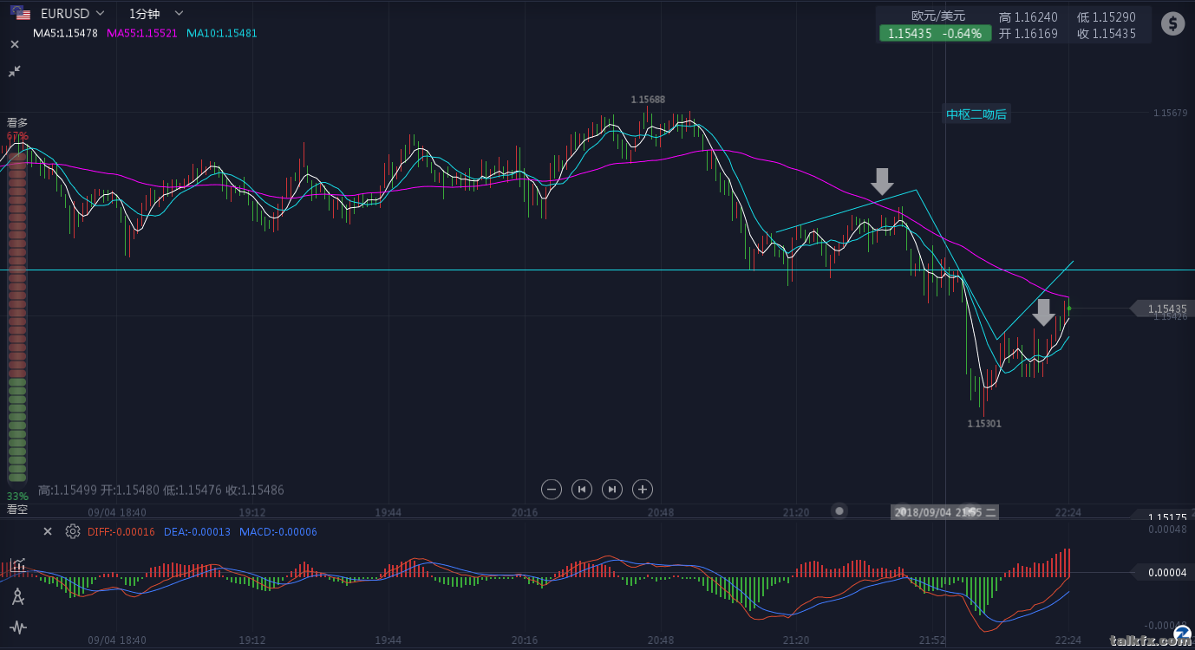This screenshot has width=1195, height=650.
Task: Click the DIFF:-0.00016 value label
Action: click(x=121, y=531)
